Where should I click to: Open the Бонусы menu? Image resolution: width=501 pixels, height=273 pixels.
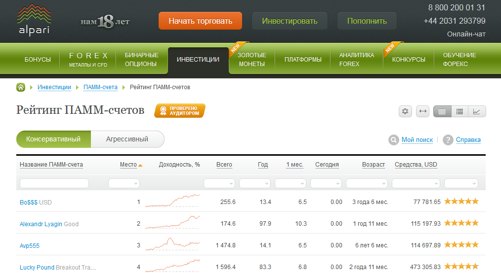(38, 60)
